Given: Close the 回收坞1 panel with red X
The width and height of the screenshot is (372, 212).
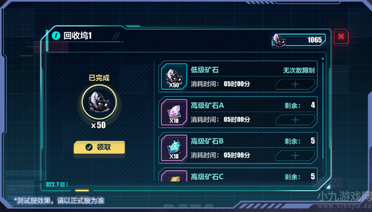Looking at the screenshot, I should [x=341, y=36].
